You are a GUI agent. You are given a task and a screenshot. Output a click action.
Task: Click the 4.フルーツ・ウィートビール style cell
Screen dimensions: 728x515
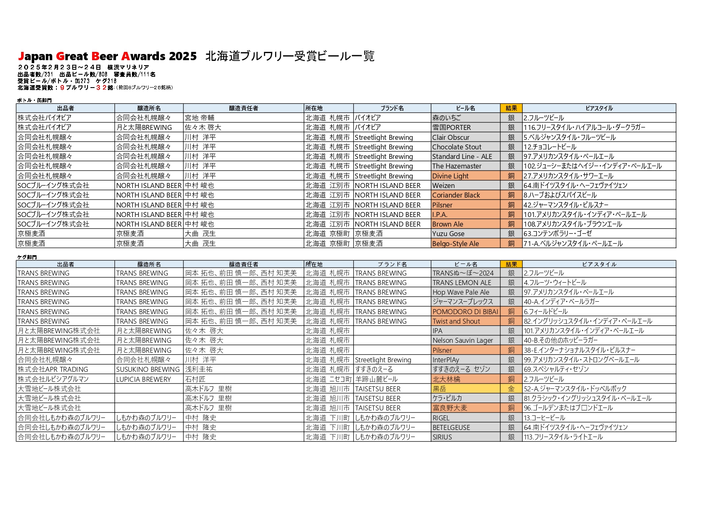599,283
